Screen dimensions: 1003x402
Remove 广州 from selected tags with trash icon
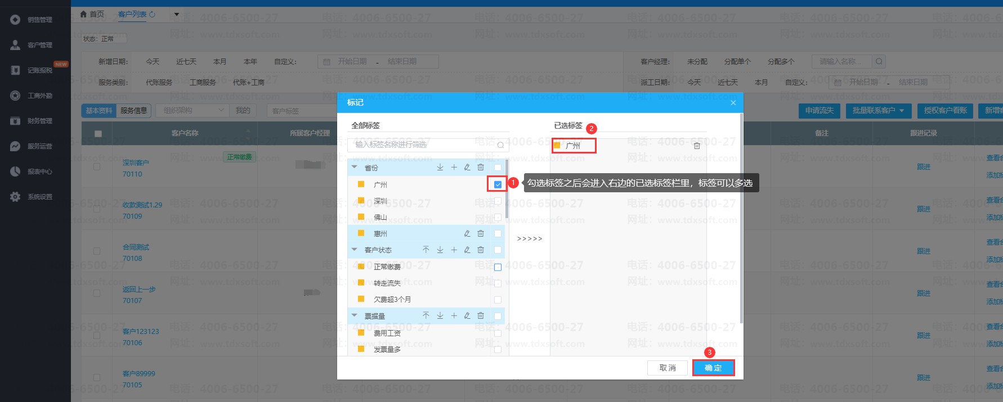697,146
